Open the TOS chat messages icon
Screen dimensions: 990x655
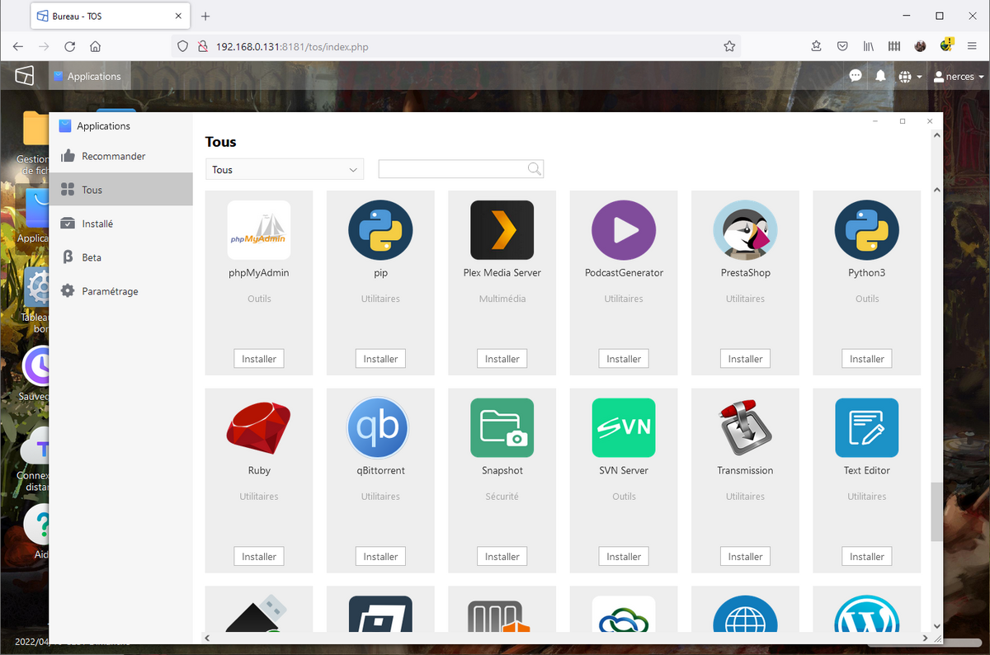click(856, 76)
